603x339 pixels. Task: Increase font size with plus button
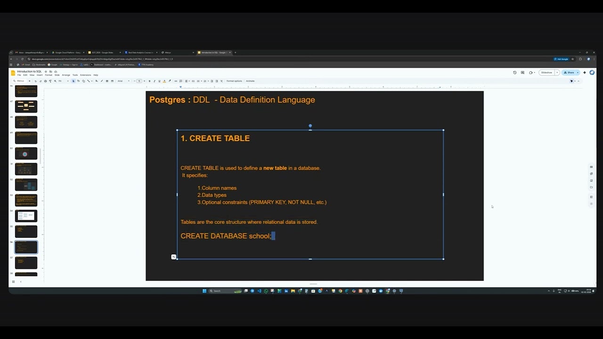(x=144, y=81)
